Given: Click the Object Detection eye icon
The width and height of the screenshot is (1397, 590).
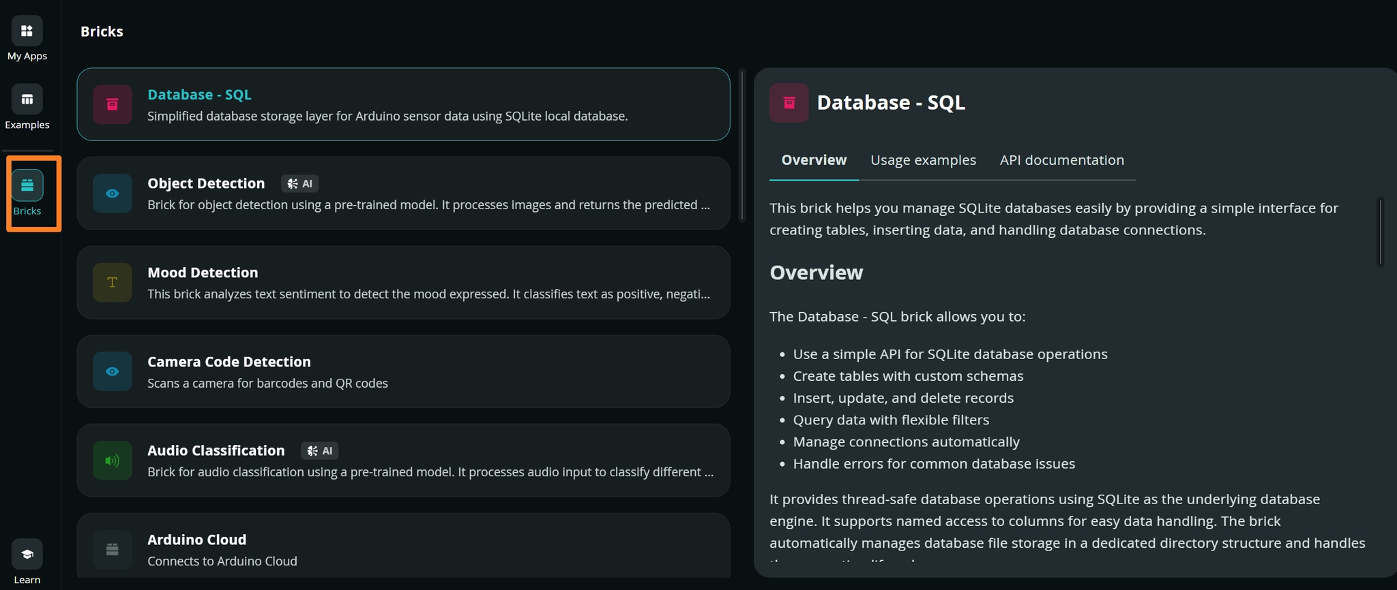Looking at the screenshot, I should (x=113, y=193).
